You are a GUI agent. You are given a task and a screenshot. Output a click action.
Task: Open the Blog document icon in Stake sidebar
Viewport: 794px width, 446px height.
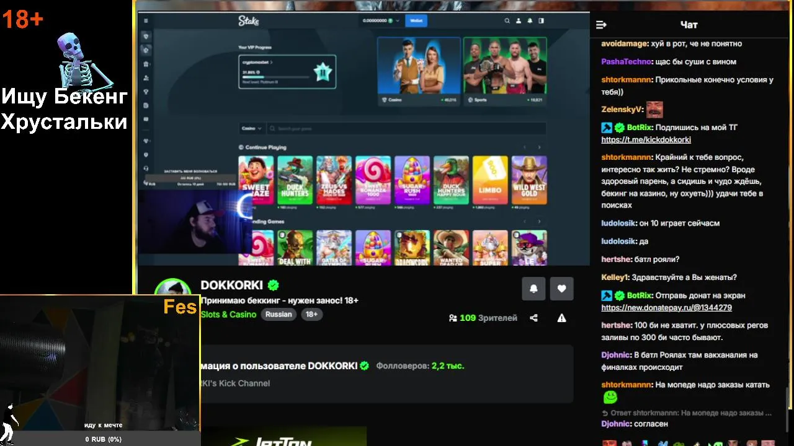point(146,105)
